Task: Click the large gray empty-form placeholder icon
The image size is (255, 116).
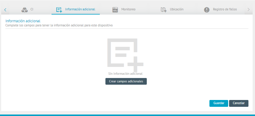Action: click(x=125, y=55)
